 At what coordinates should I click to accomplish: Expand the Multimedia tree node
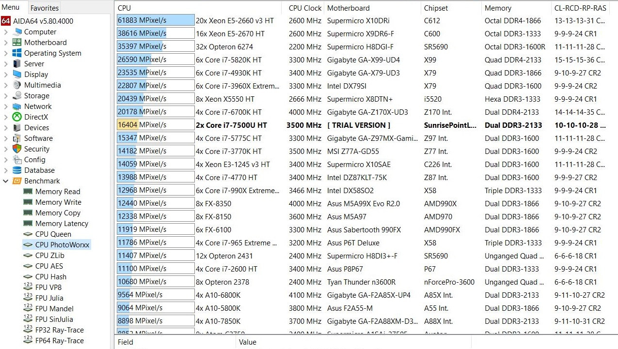pos(6,85)
